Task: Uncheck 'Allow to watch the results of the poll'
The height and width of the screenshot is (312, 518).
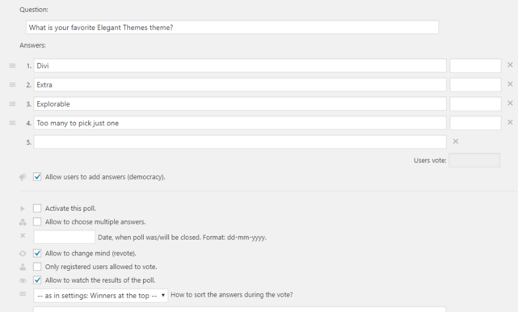Action: (38, 280)
